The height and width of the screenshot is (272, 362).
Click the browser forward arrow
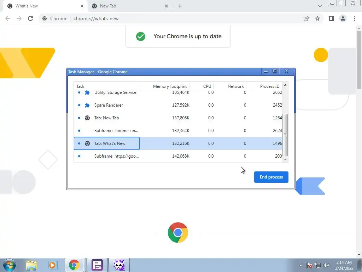click(19, 18)
